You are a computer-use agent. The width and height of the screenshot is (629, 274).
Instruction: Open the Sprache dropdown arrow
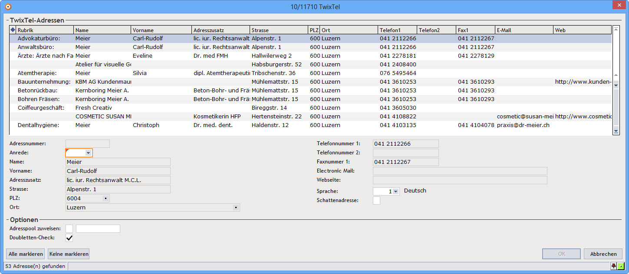click(395, 191)
